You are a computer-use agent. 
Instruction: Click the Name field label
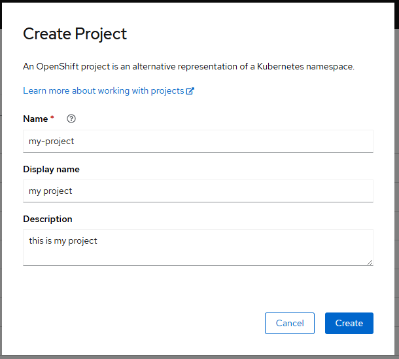35,119
